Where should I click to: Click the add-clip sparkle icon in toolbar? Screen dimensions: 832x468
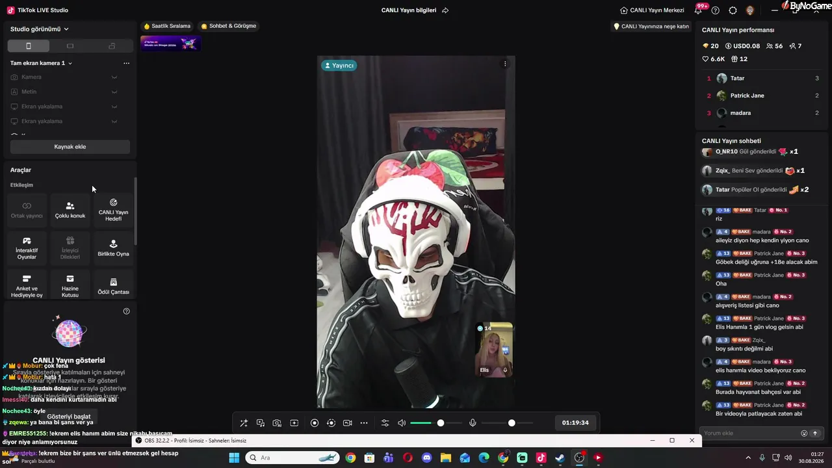point(294,423)
